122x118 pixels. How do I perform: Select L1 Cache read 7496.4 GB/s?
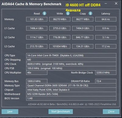click(37, 28)
